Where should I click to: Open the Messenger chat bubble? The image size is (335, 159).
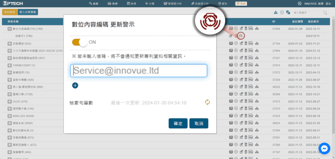(x=325, y=148)
